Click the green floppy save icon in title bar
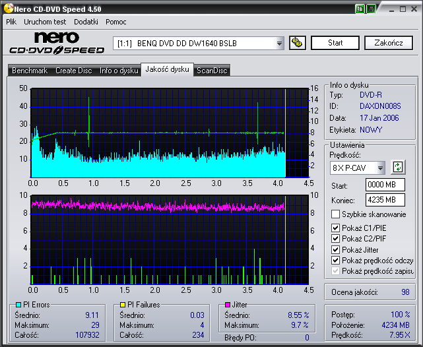 pyautogui.click(x=371, y=9)
